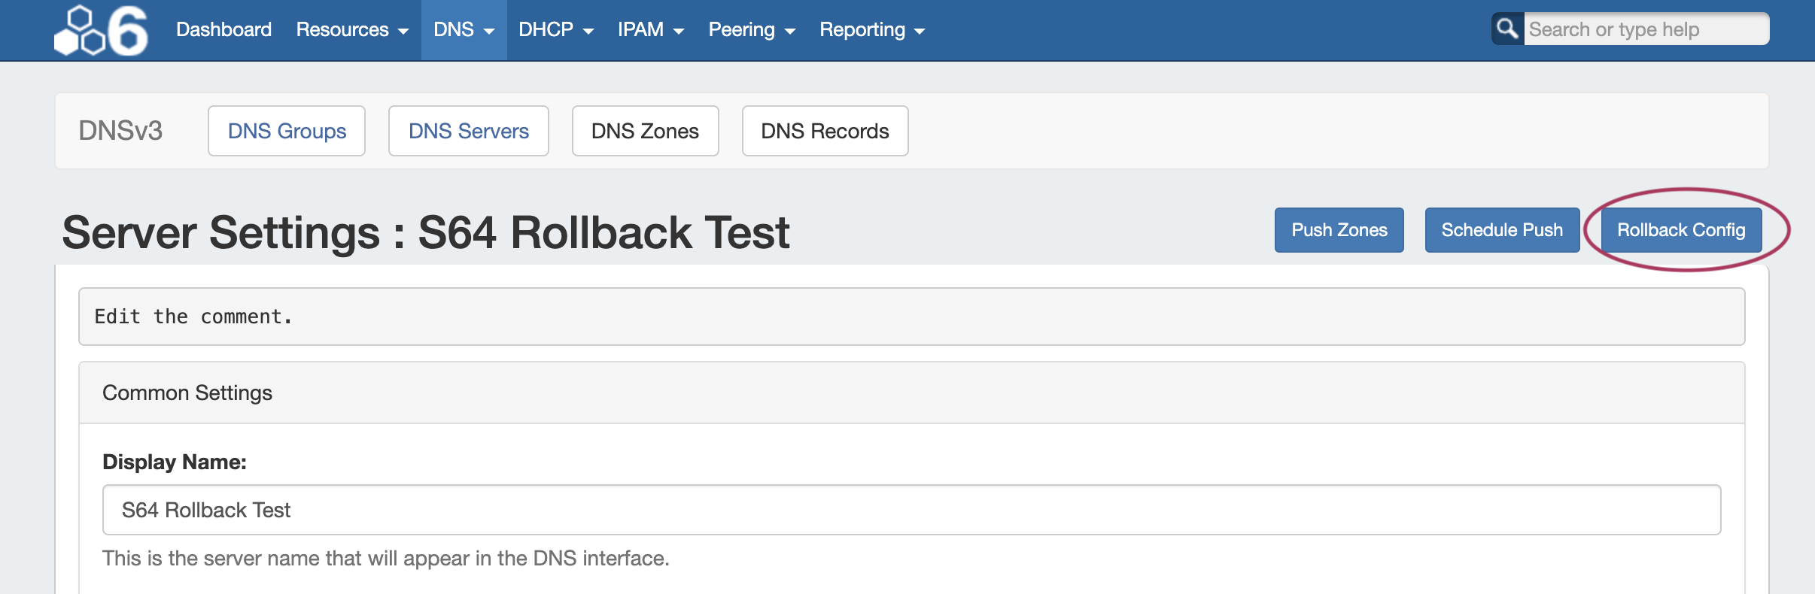Open the DNS navigation dropdown
The width and height of the screenshot is (1815, 594).
coord(464,30)
